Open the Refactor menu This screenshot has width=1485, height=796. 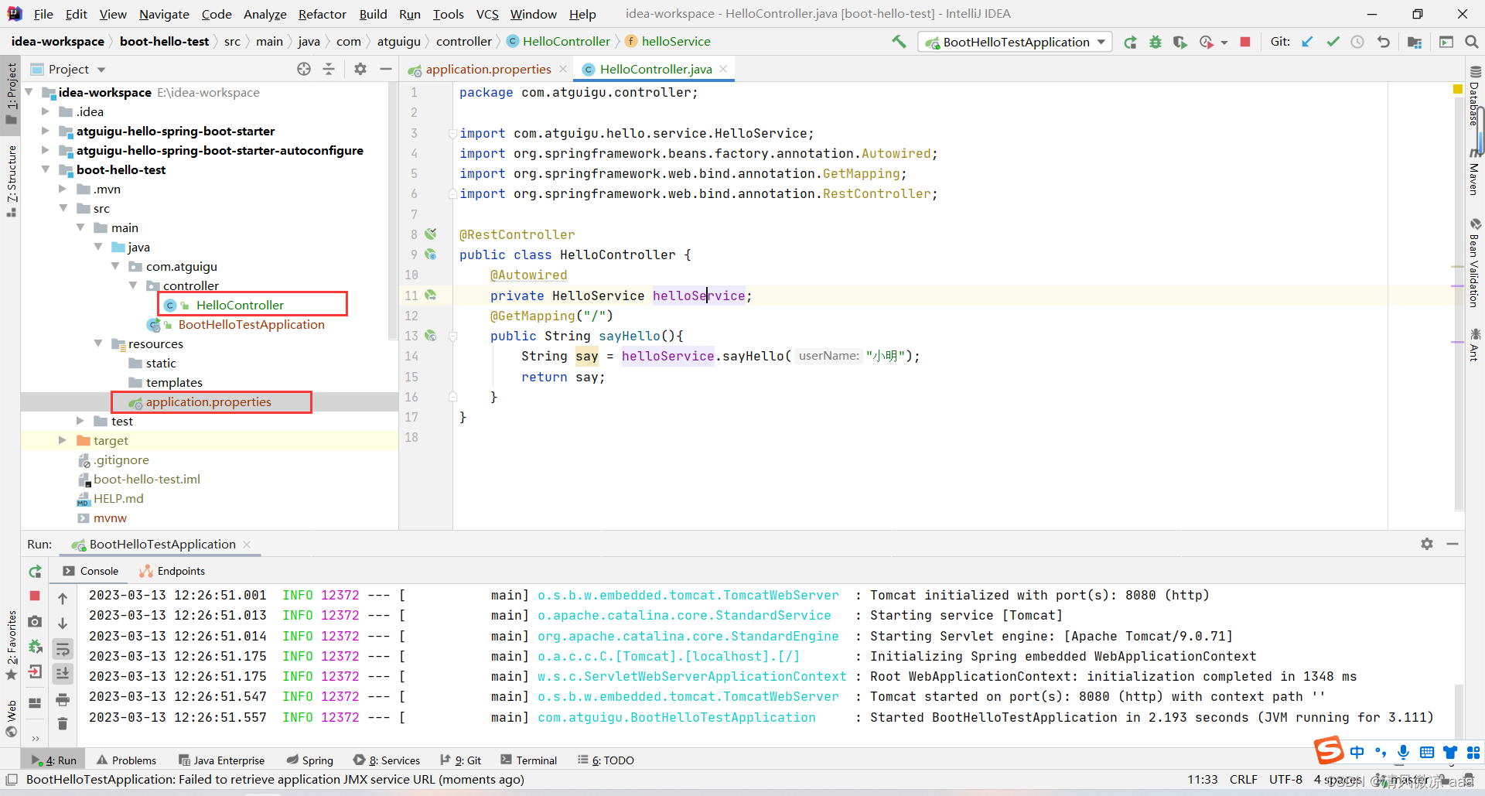tap(322, 14)
